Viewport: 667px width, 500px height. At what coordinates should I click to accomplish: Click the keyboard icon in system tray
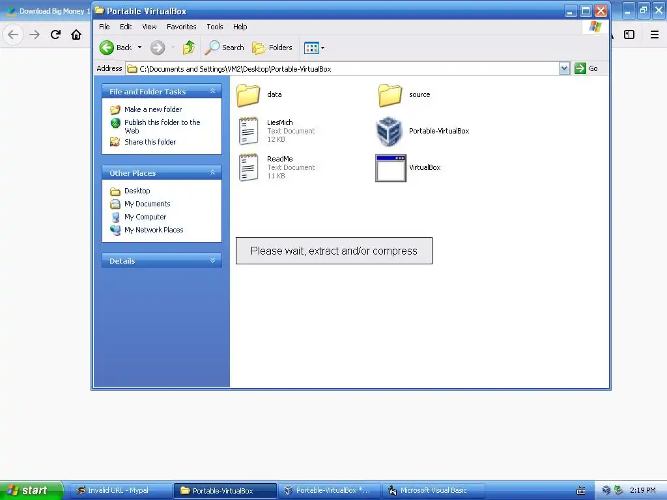pyautogui.click(x=580, y=491)
